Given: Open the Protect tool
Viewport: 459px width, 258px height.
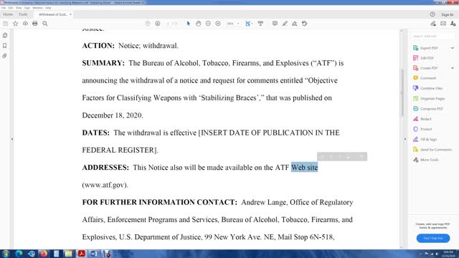Looking at the screenshot, I should pos(422,129).
